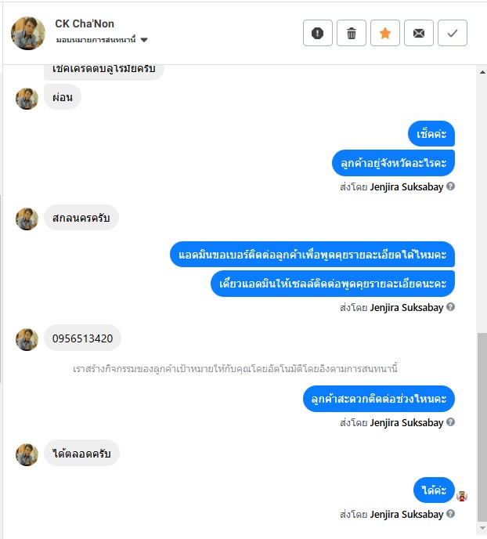
Task: Open CK Cha'Non profile picture in header
Action: tap(28, 33)
